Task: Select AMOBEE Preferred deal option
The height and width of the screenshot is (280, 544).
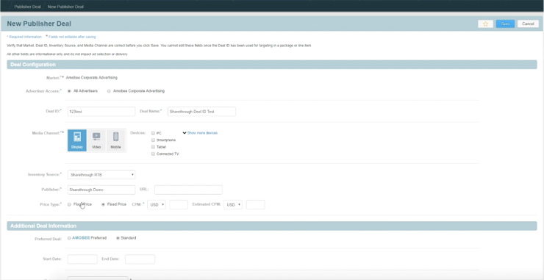Action: click(x=69, y=238)
